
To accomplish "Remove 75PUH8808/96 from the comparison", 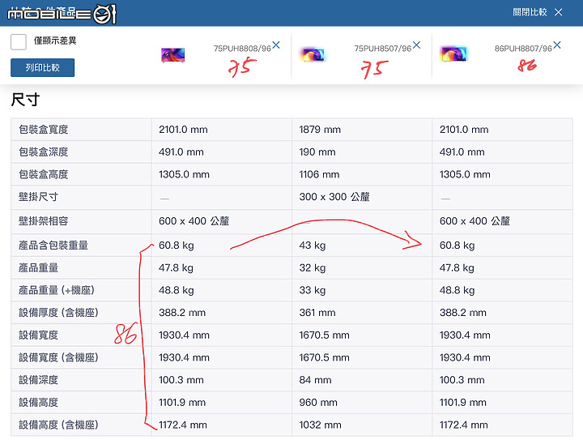I will pyautogui.click(x=276, y=45).
